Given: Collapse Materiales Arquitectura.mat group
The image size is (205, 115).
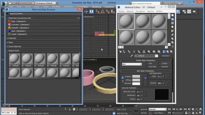Looking at the screenshot, I should click(7, 18).
